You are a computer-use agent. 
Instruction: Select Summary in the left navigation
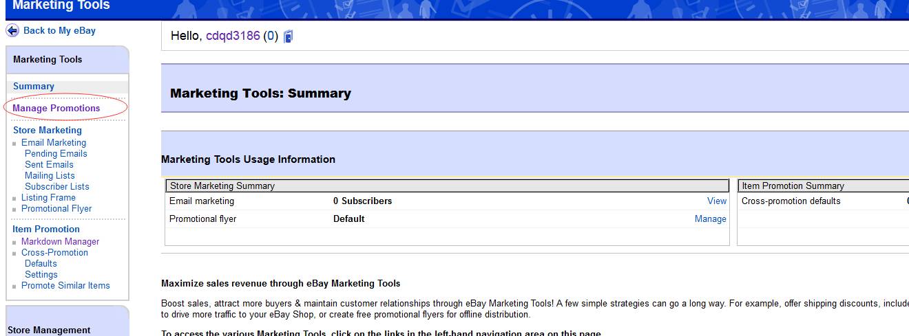point(34,87)
